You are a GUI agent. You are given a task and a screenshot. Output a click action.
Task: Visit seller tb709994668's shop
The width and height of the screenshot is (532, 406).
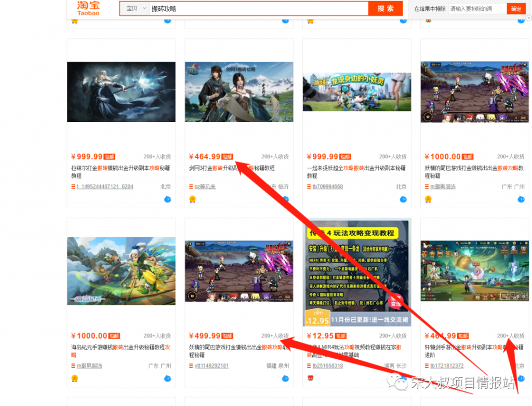328,186
